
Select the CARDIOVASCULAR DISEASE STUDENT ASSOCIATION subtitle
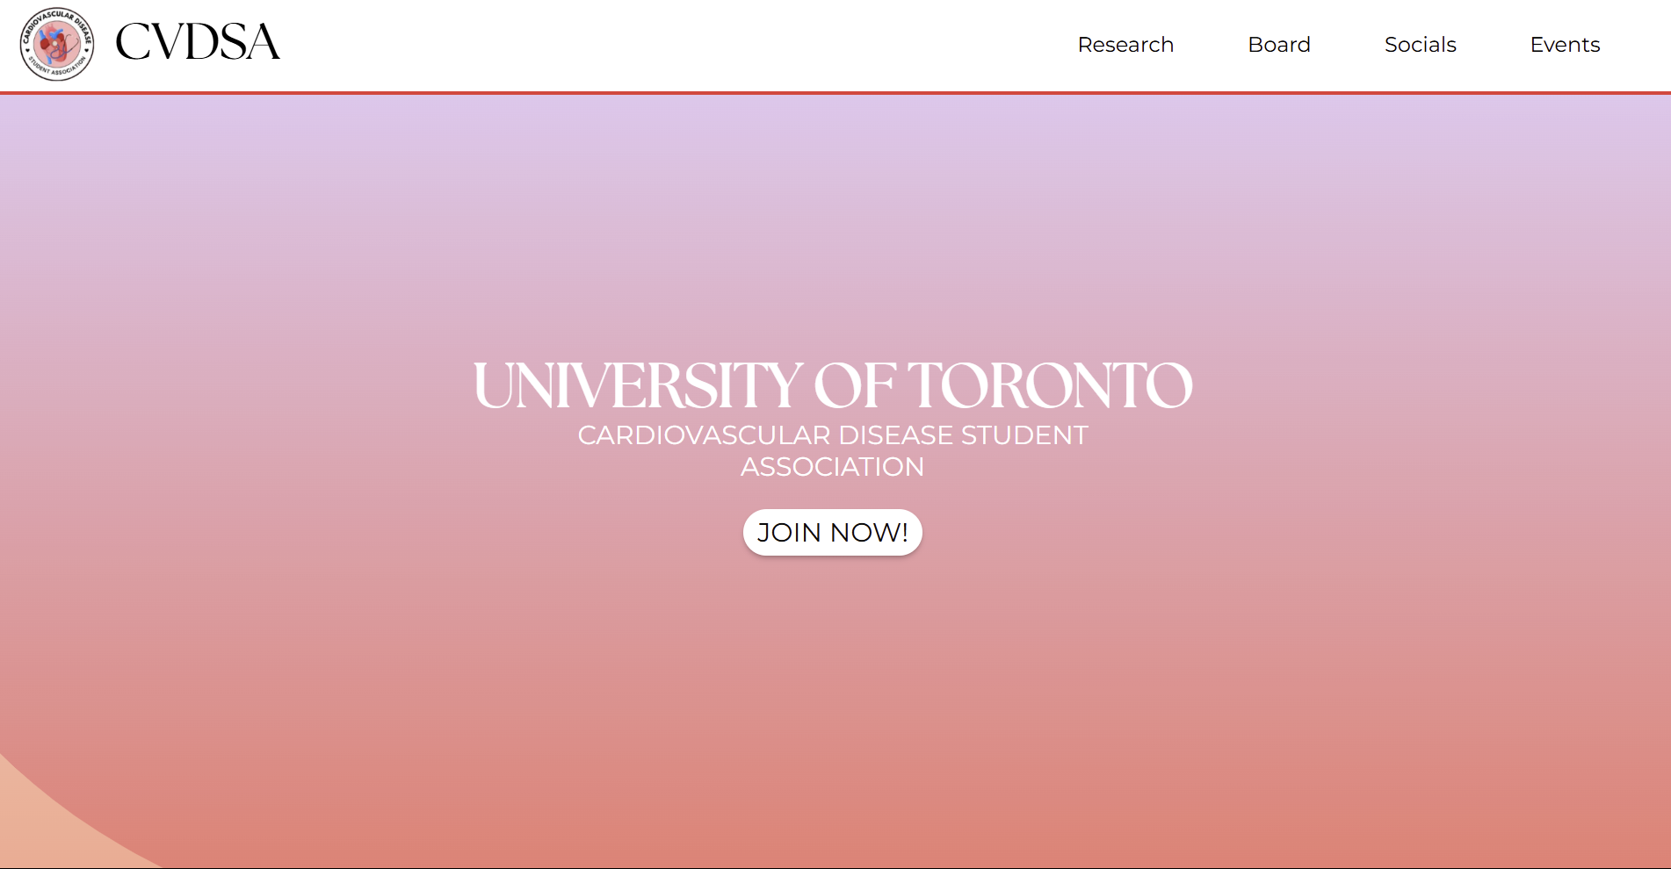833,451
